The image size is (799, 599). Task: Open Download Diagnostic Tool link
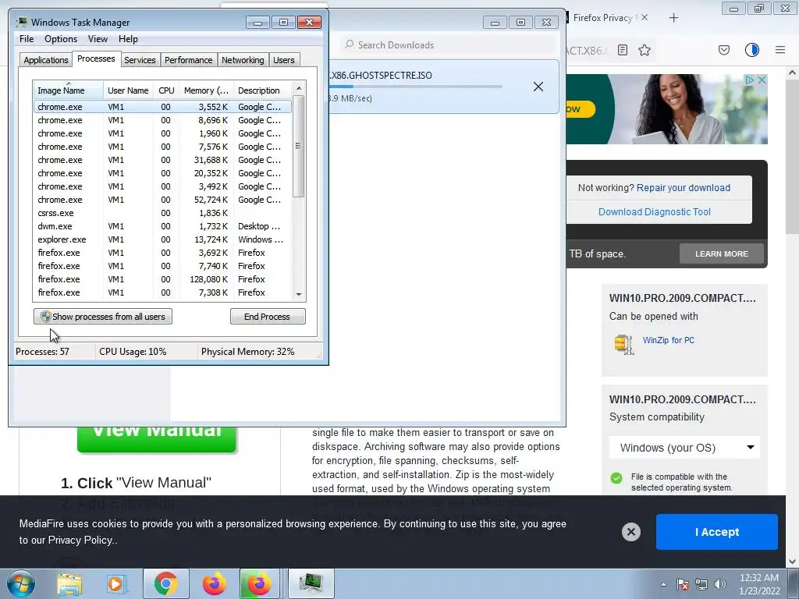click(655, 212)
